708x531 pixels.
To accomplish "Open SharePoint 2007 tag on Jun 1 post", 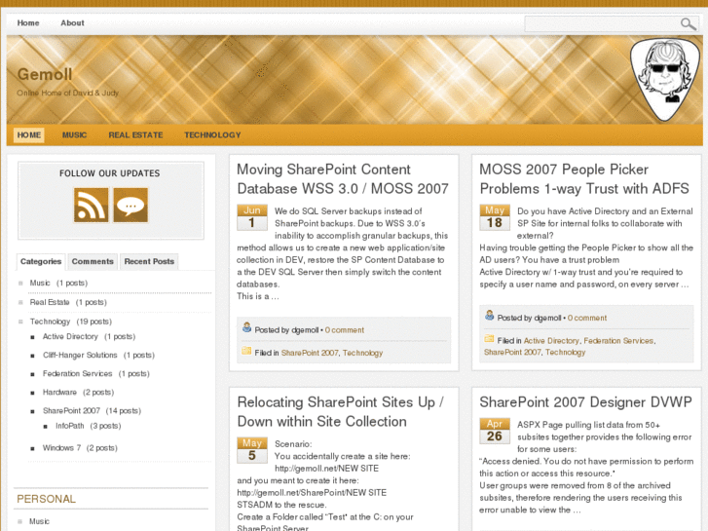I will [310, 353].
